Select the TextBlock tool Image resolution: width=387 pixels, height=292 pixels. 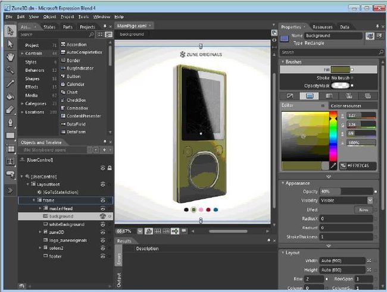(x=10, y=162)
